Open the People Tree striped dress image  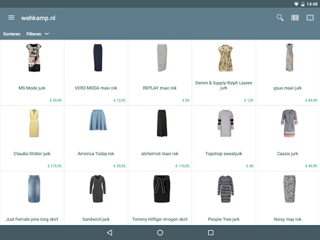226,189
